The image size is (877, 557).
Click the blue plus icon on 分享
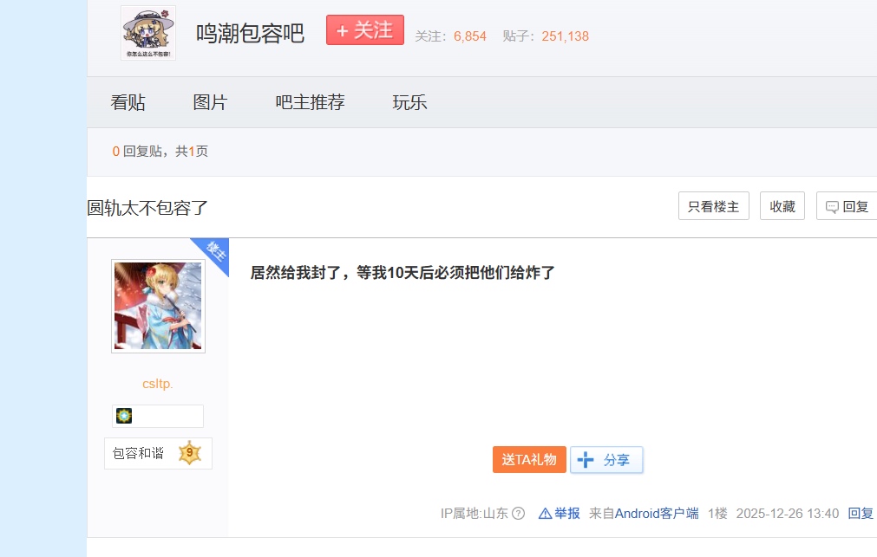point(586,460)
